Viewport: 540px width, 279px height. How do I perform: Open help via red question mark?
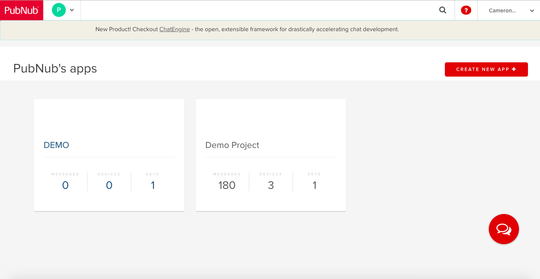coord(466,11)
